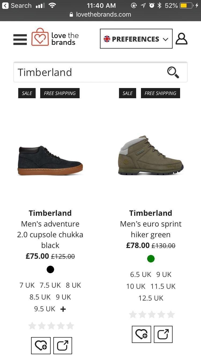Tap the Timberland search input field
The width and height of the screenshot is (201, 358).
(x=80, y=72)
